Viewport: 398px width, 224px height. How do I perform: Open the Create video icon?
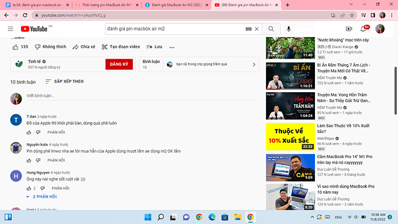tap(349, 29)
